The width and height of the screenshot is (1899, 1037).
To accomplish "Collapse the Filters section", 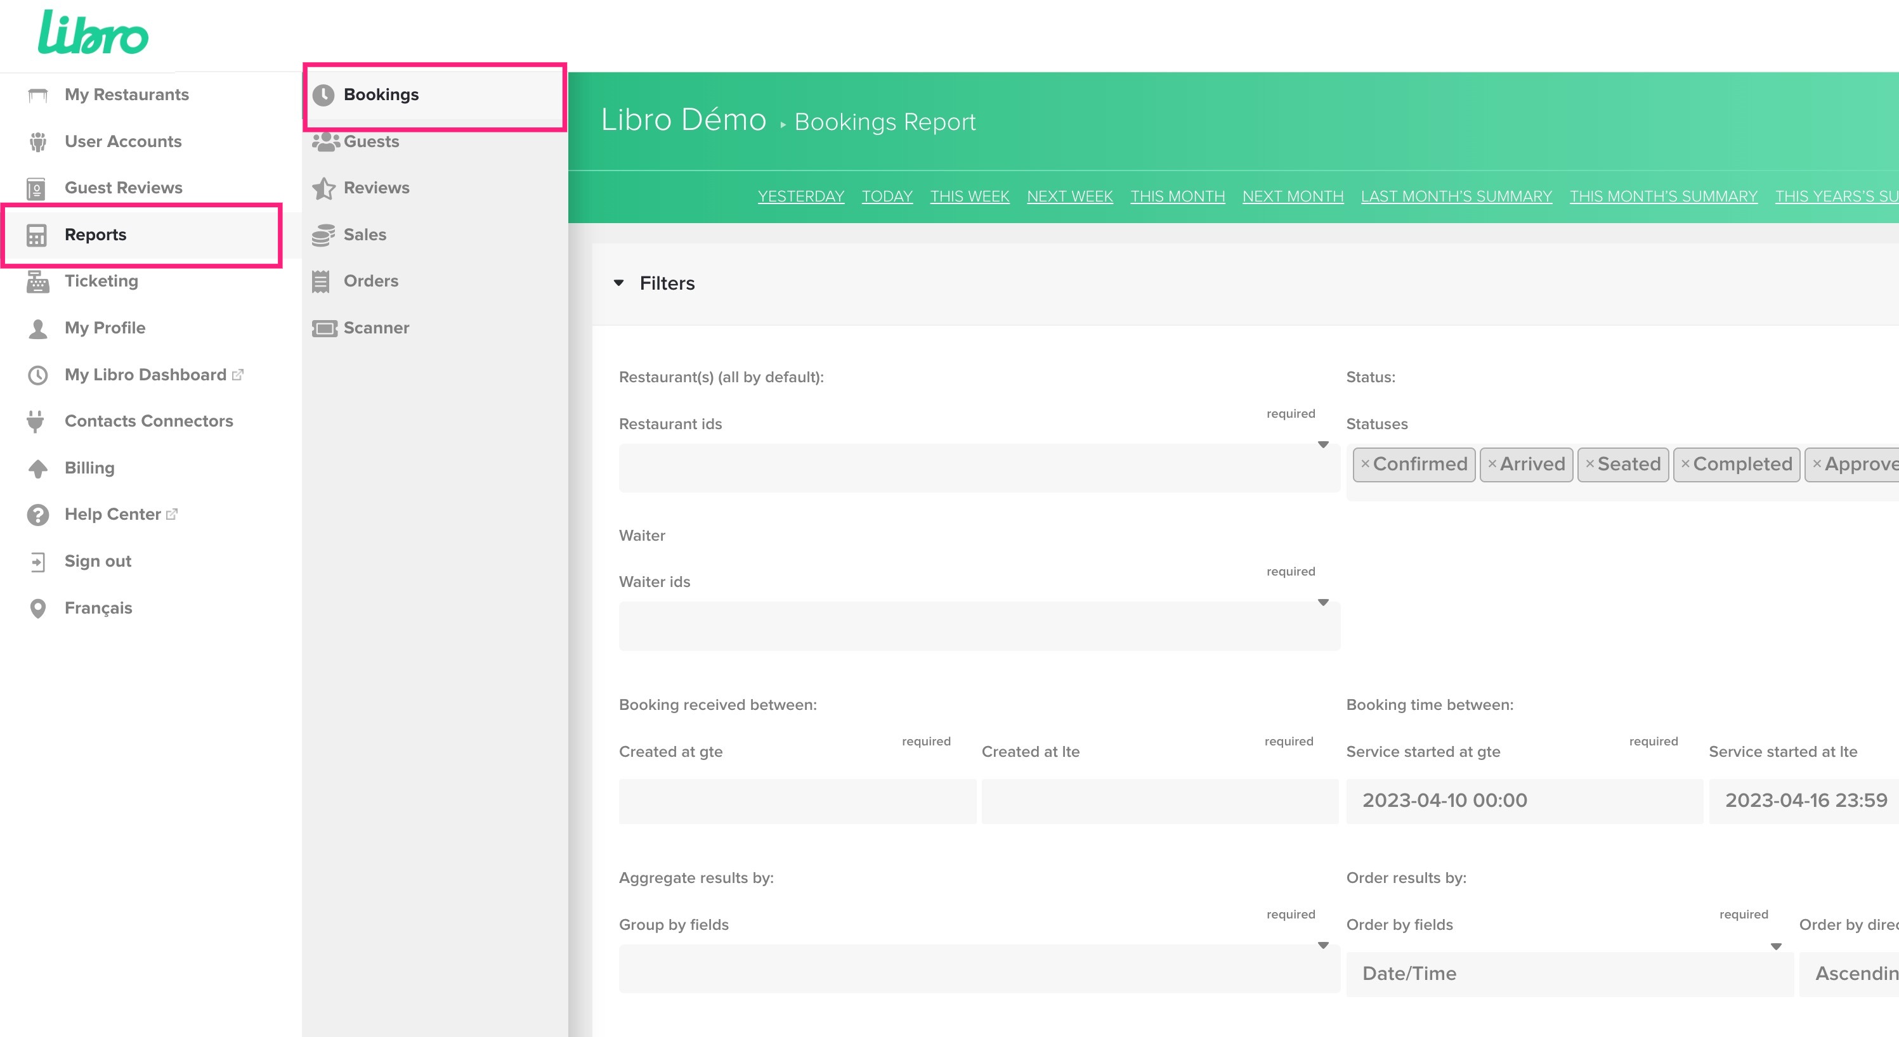I will click(x=619, y=283).
